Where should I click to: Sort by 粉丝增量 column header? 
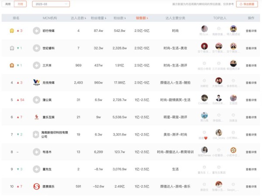pos(99,18)
